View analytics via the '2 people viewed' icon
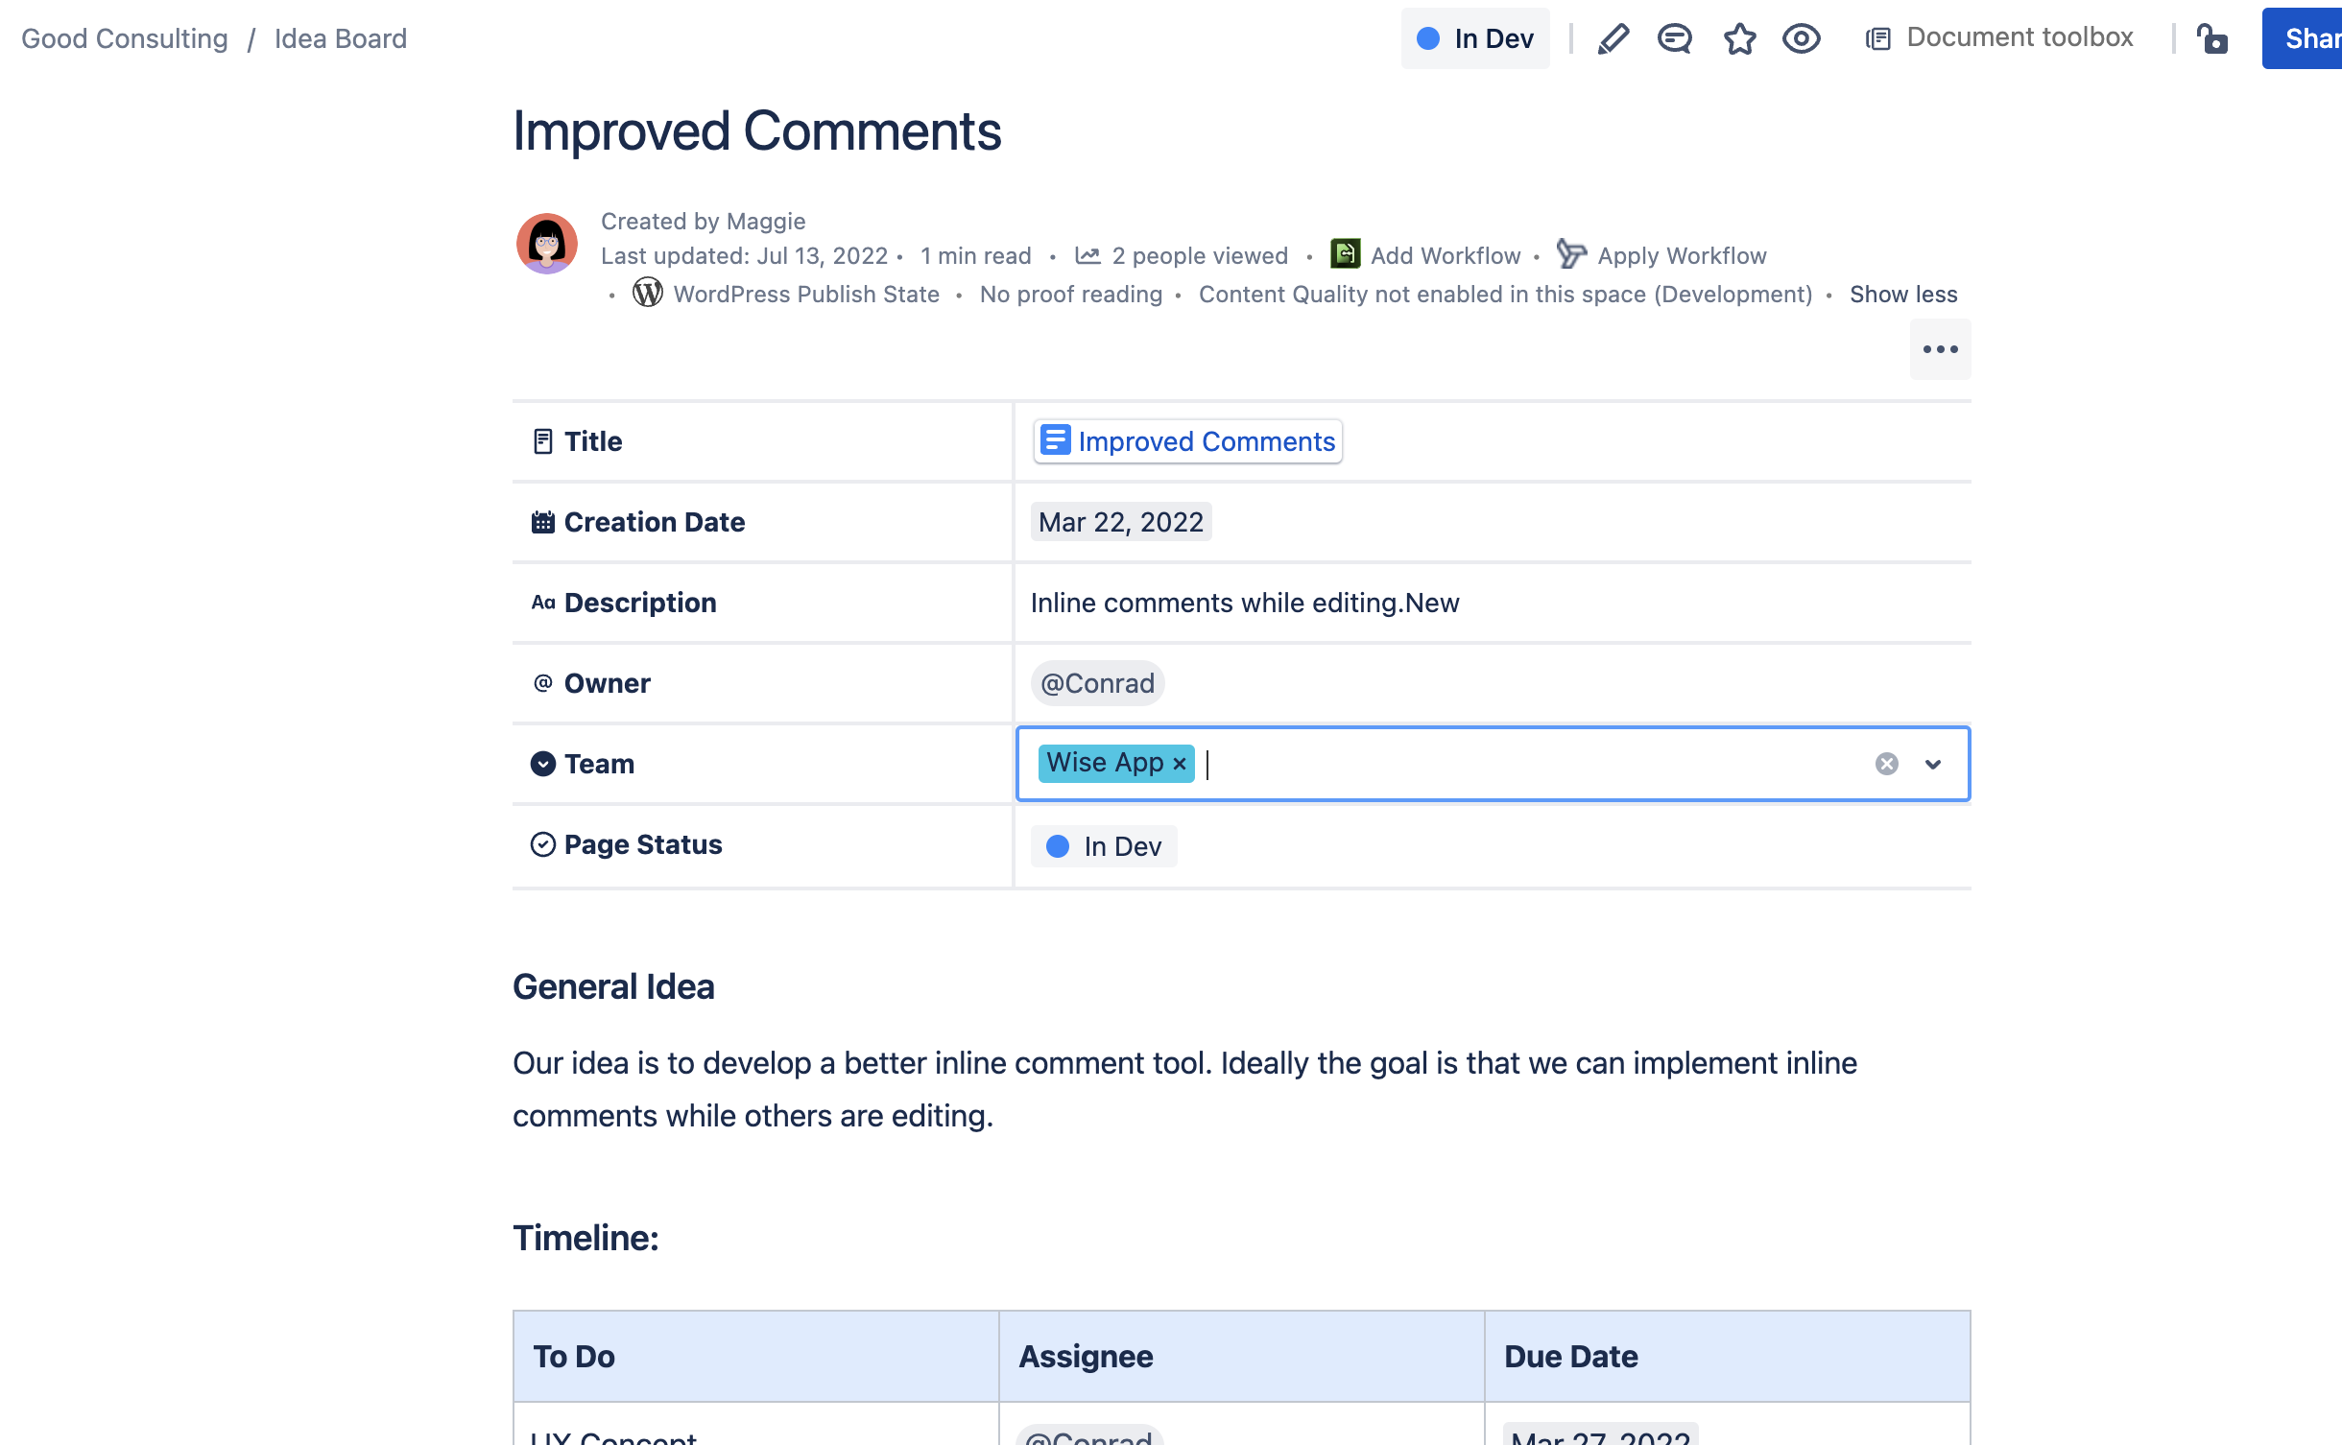 1089,253
